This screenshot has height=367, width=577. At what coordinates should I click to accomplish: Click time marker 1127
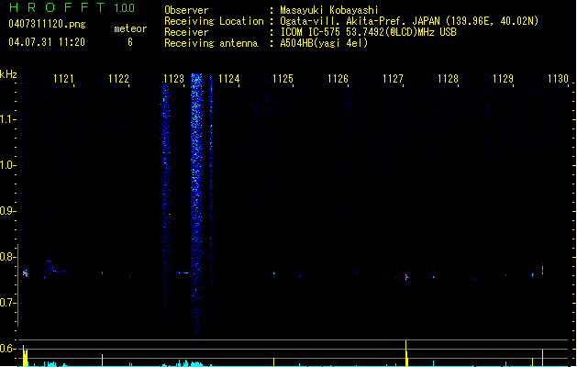pos(393,79)
